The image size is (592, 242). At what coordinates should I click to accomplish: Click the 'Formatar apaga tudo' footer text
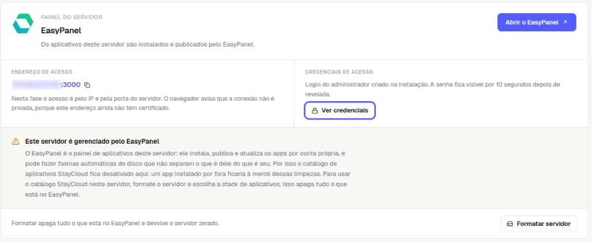pyautogui.click(x=115, y=223)
